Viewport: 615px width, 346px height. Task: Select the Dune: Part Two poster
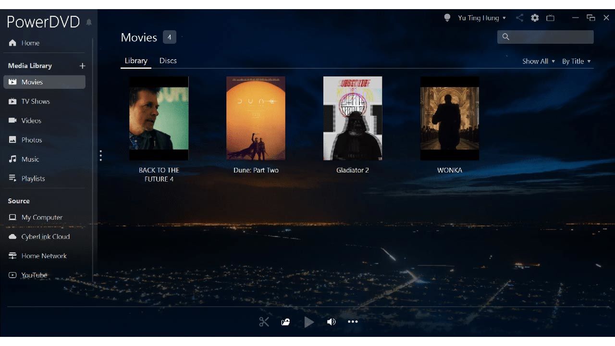[x=256, y=118]
